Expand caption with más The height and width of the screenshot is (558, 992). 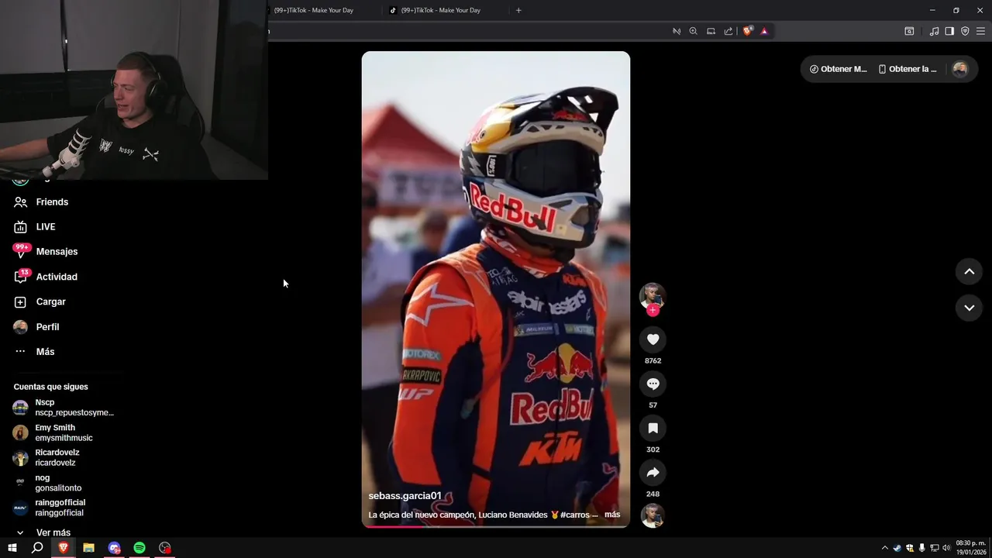coord(612,515)
